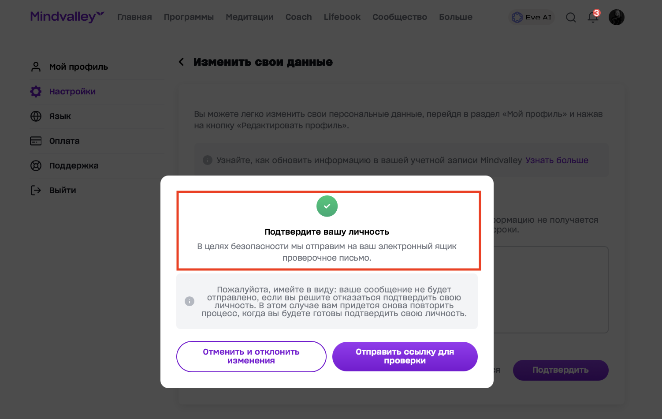The image size is (662, 419).
Task: Open the notifications bell
Action: coord(593,17)
